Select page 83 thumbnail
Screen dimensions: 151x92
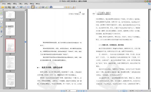click(x=10, y=15)
